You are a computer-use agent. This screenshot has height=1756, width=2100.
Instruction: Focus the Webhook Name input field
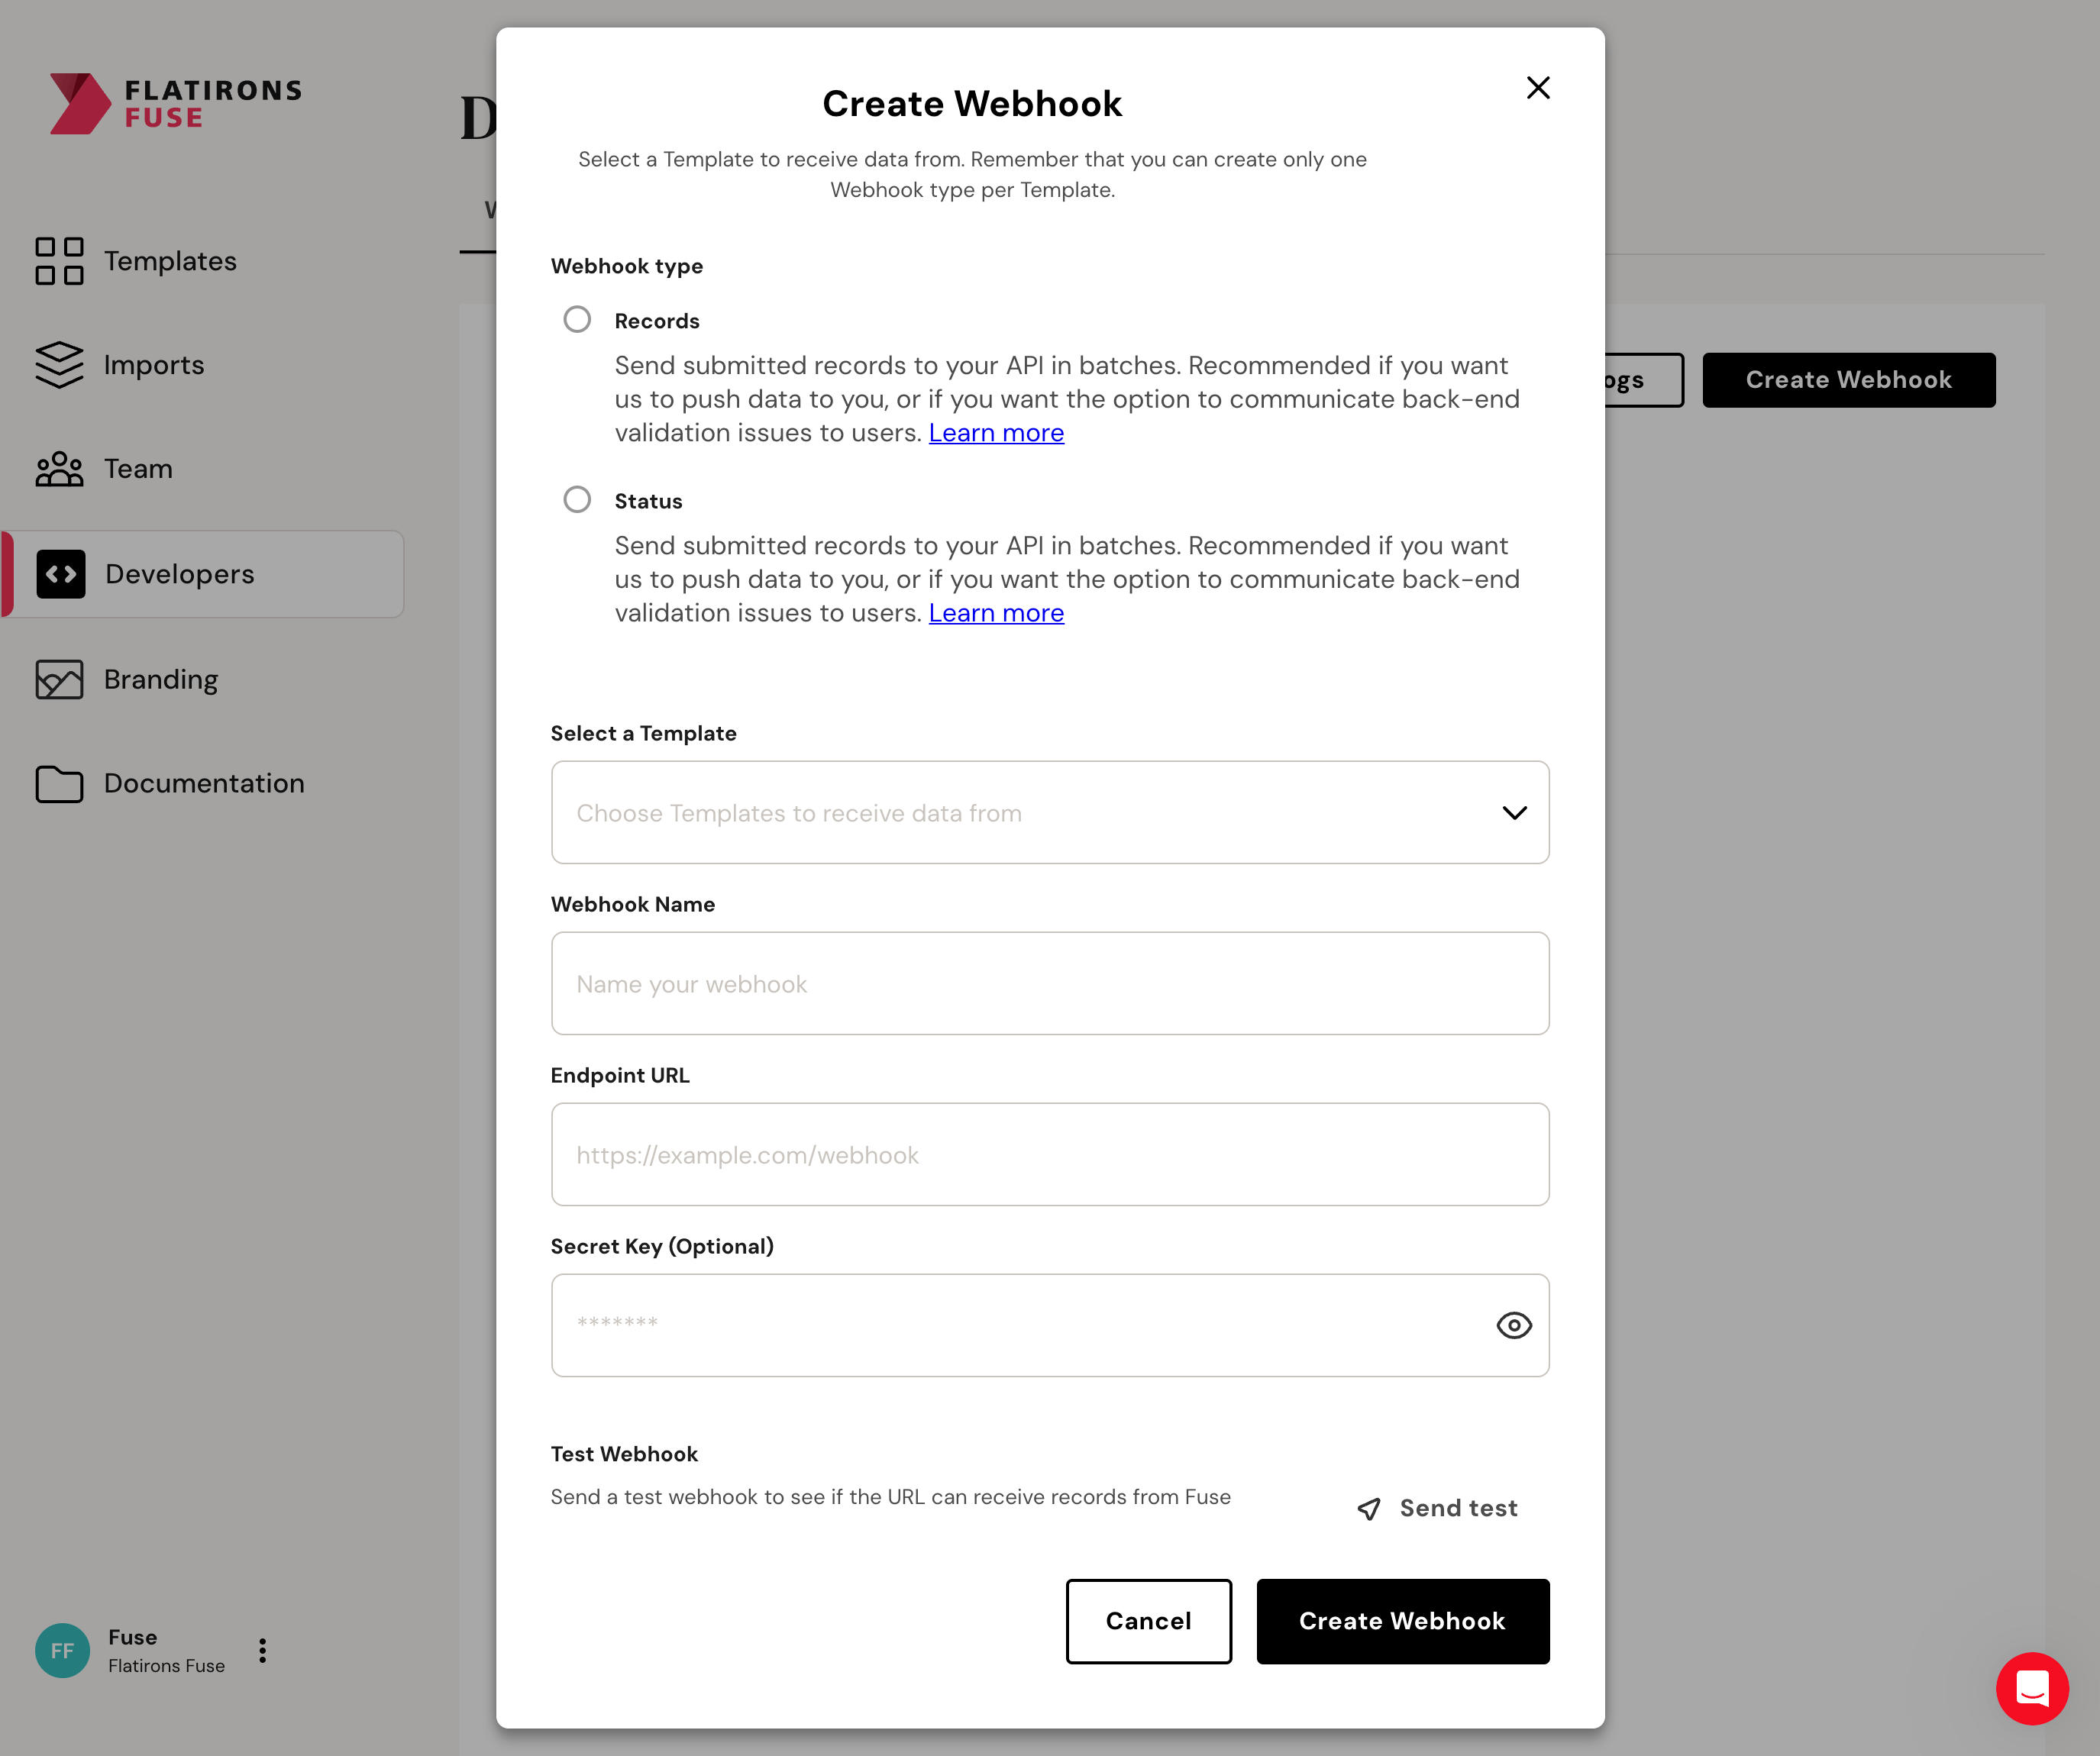[x=1050, y=983]
